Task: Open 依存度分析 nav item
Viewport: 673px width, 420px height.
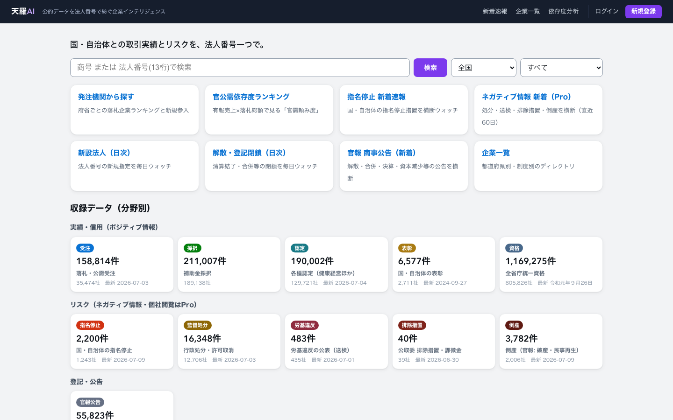Action: [563, 11]
